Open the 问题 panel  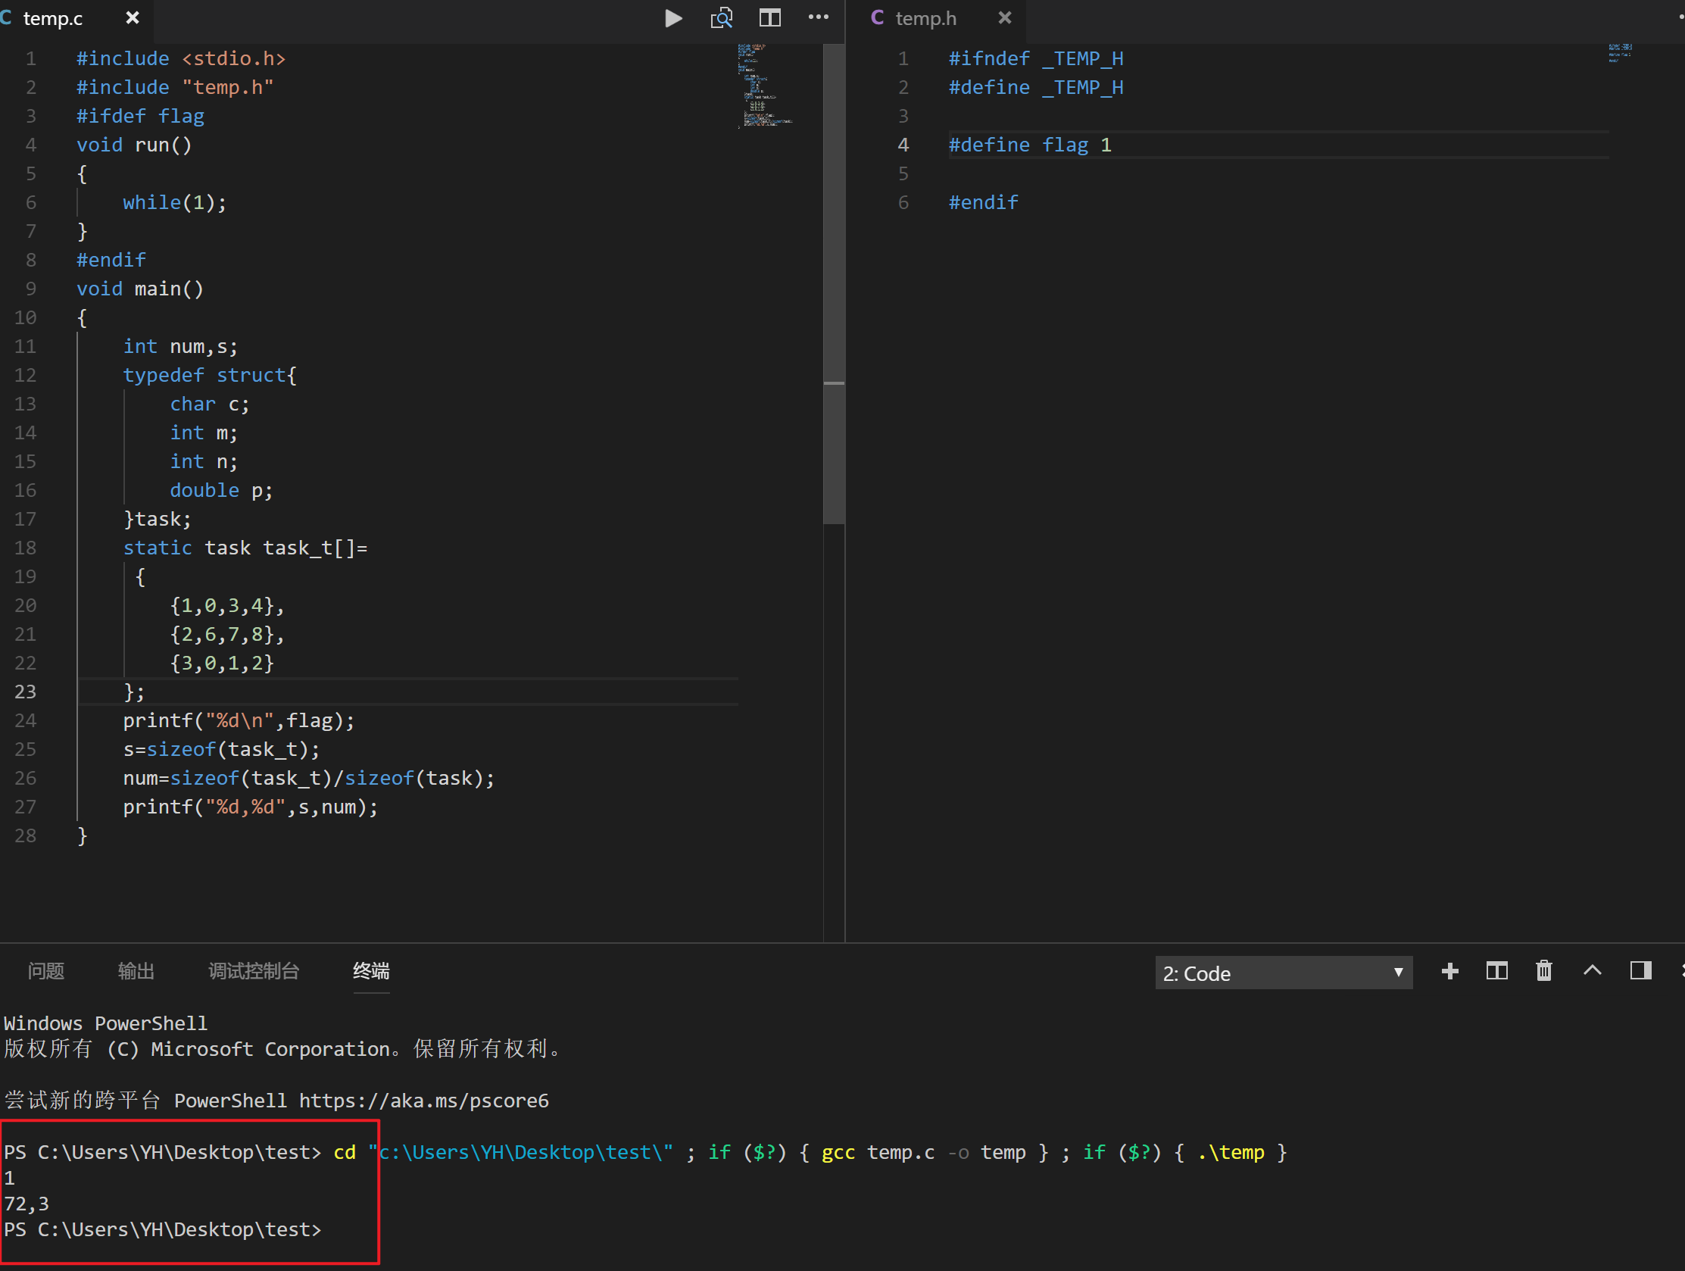tap(45, 971)
